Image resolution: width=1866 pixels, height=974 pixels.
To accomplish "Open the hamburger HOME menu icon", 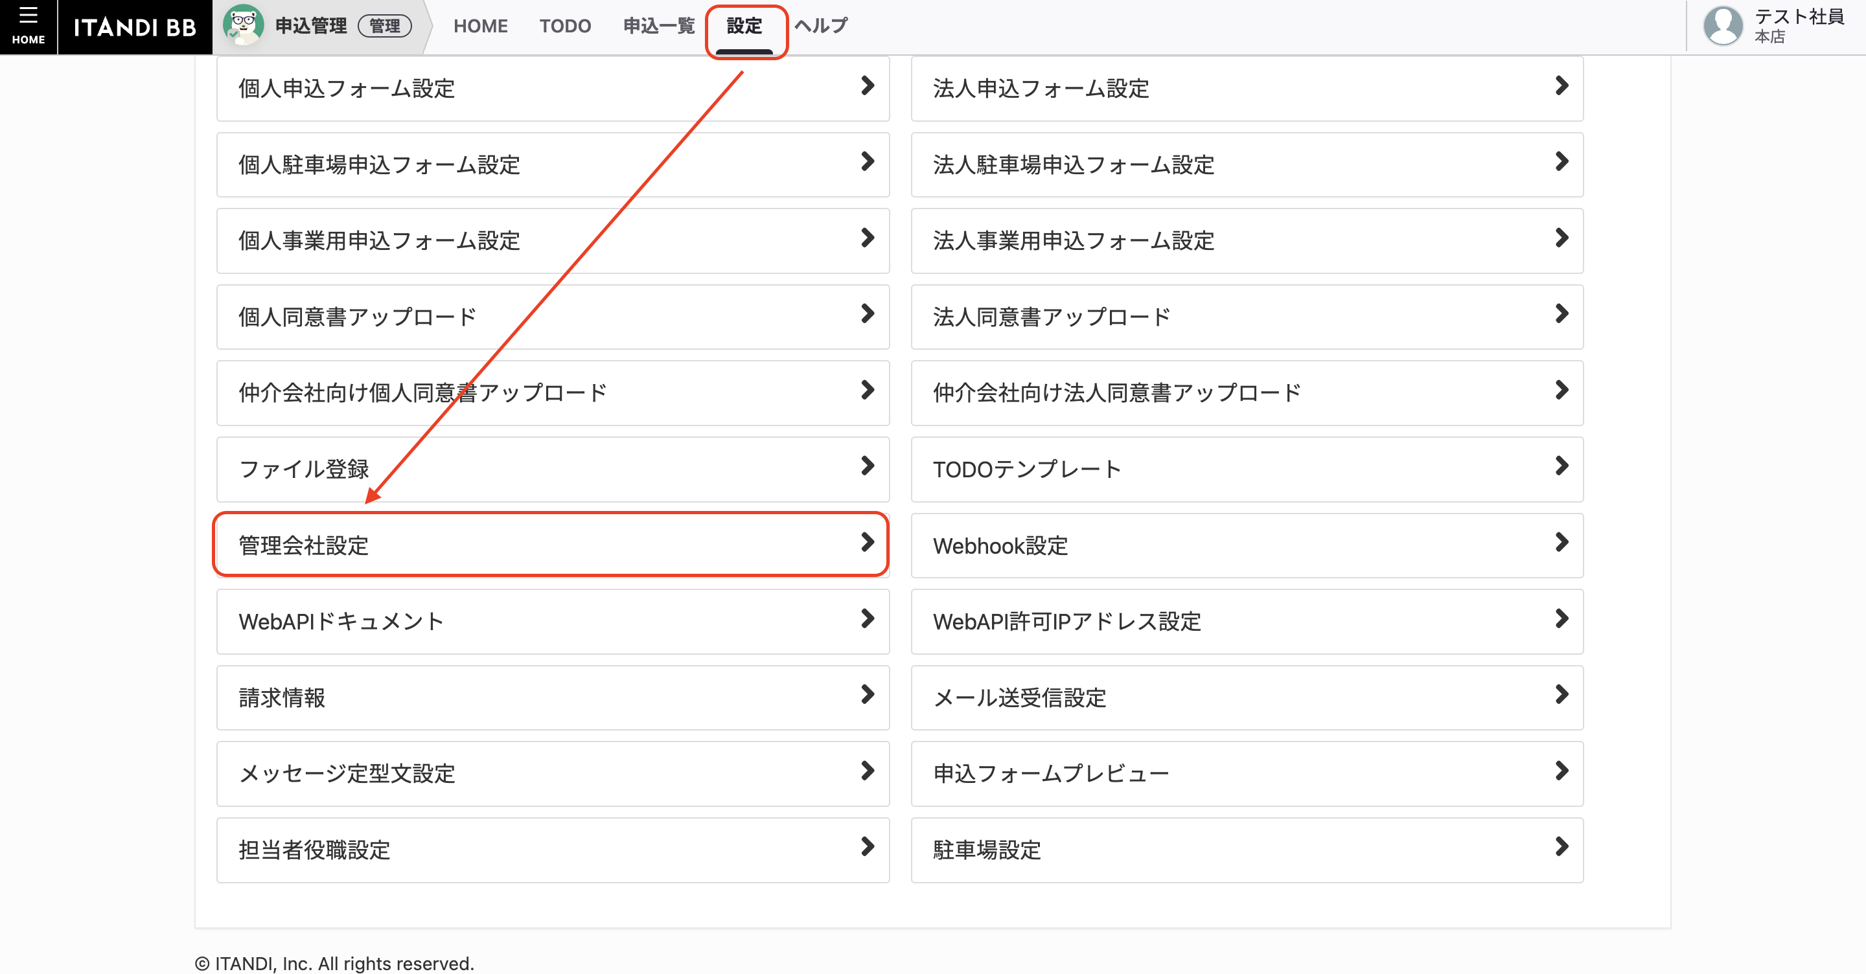I will pos(29,26).
